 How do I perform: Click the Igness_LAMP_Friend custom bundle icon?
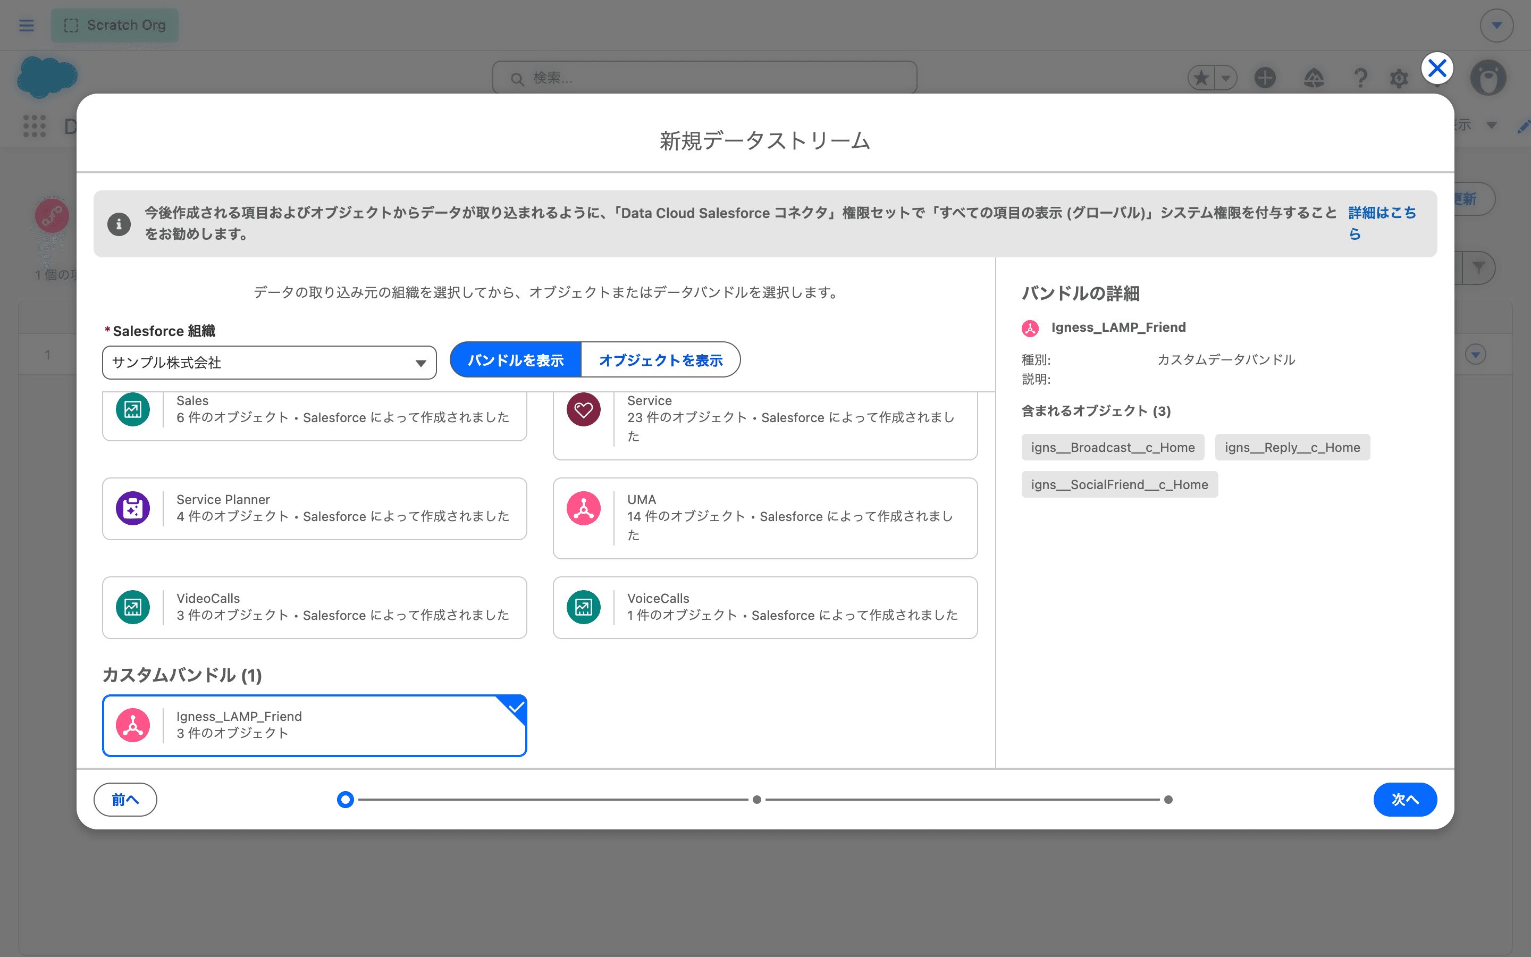(x=133, y=725)
